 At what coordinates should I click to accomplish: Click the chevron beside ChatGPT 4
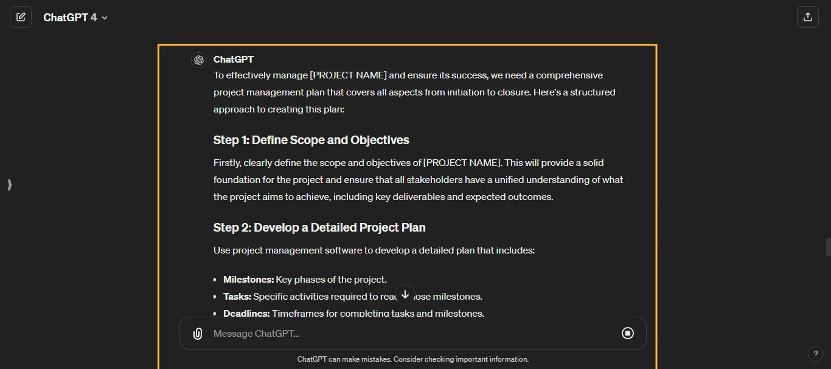pos(104,18)
